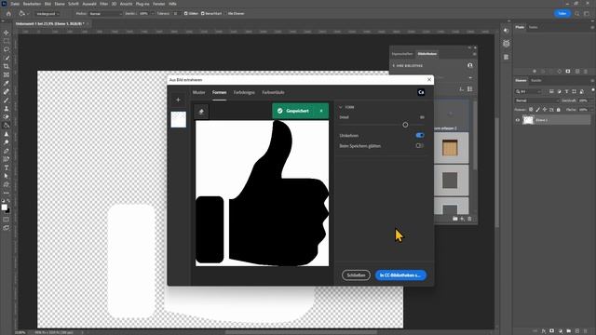Open the fill source dropdown in options bar
Viewport: 596px width, 335px height.
[47, 14]
